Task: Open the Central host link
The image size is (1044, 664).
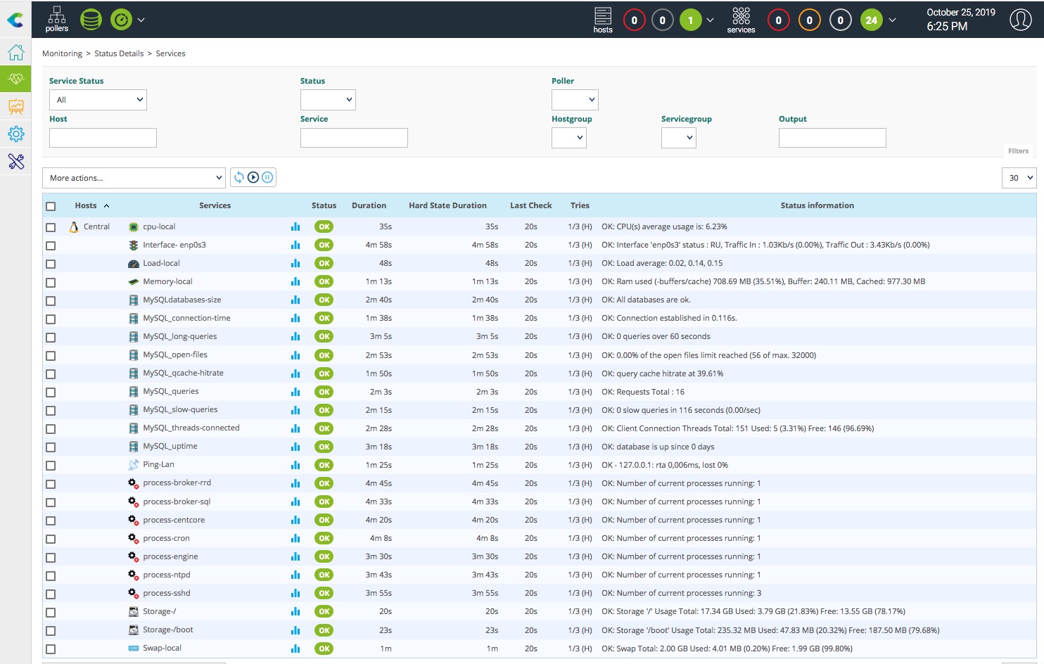Action: click(96, 226)
